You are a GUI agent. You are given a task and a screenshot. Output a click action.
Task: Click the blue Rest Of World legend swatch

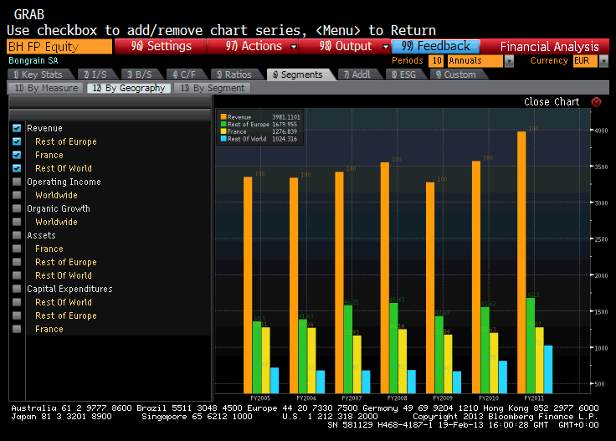tap(223, 139)
